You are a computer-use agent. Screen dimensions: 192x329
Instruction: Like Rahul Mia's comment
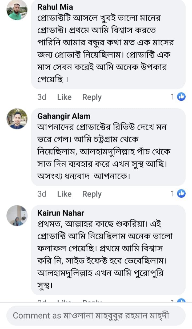64,97
